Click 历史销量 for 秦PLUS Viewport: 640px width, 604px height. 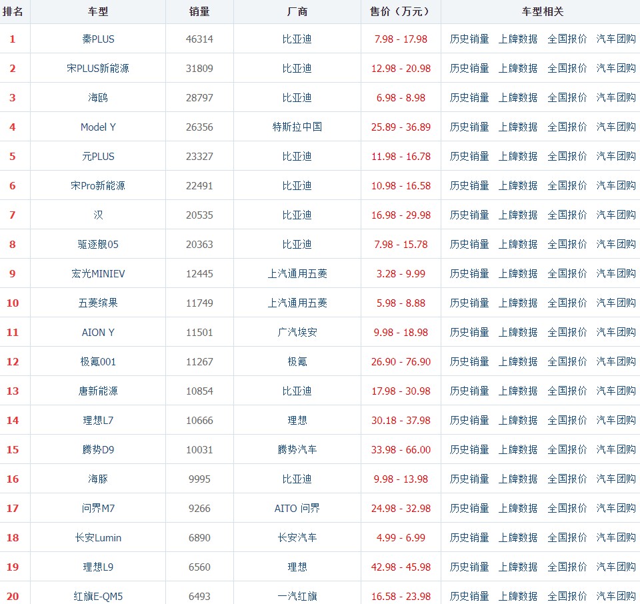(x=469, y=39)
